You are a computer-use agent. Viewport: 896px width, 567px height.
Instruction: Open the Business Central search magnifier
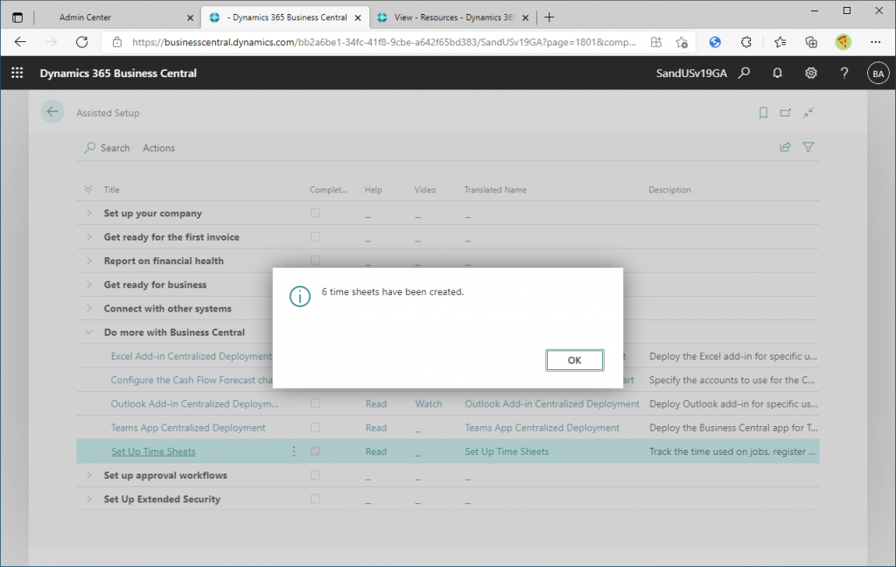pyautogui.click(x=744, y=73)
